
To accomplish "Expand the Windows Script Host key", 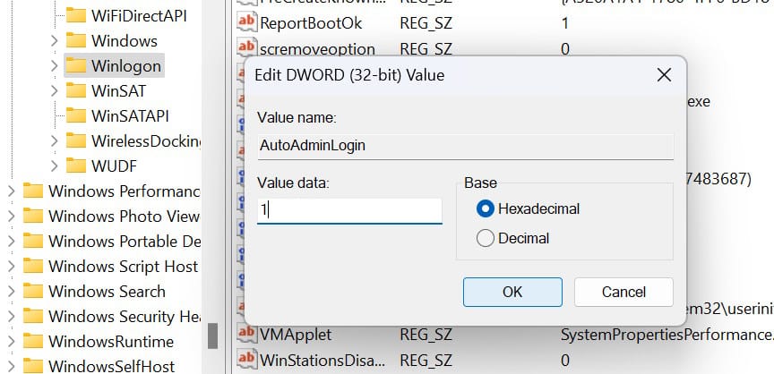I will (x=12, y=267).
